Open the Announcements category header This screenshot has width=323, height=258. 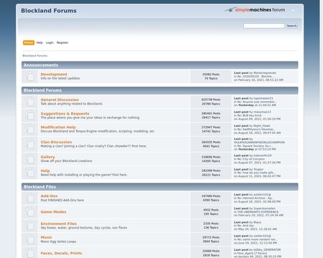pos(41,65)
